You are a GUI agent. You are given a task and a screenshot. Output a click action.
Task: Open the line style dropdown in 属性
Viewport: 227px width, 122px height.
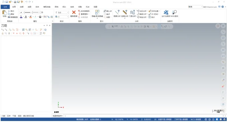[x=31, y=12]
